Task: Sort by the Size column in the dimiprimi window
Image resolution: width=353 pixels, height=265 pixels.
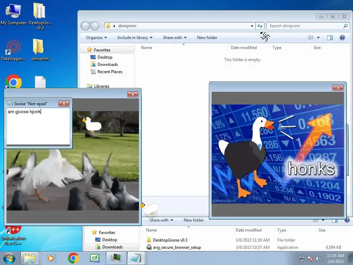Action: pyautogui.click(x=317, y=48)
